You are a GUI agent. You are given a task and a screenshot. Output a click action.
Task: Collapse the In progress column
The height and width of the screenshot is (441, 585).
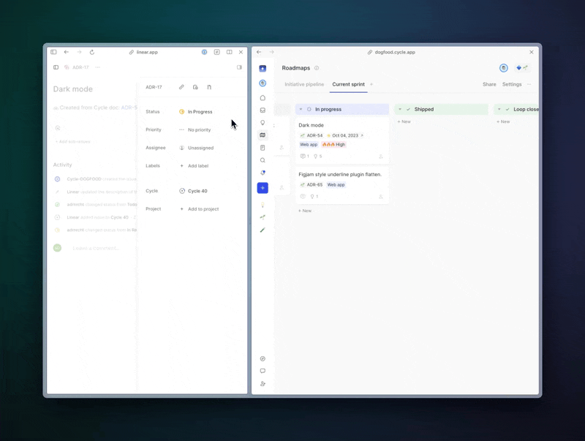(301, 109)
